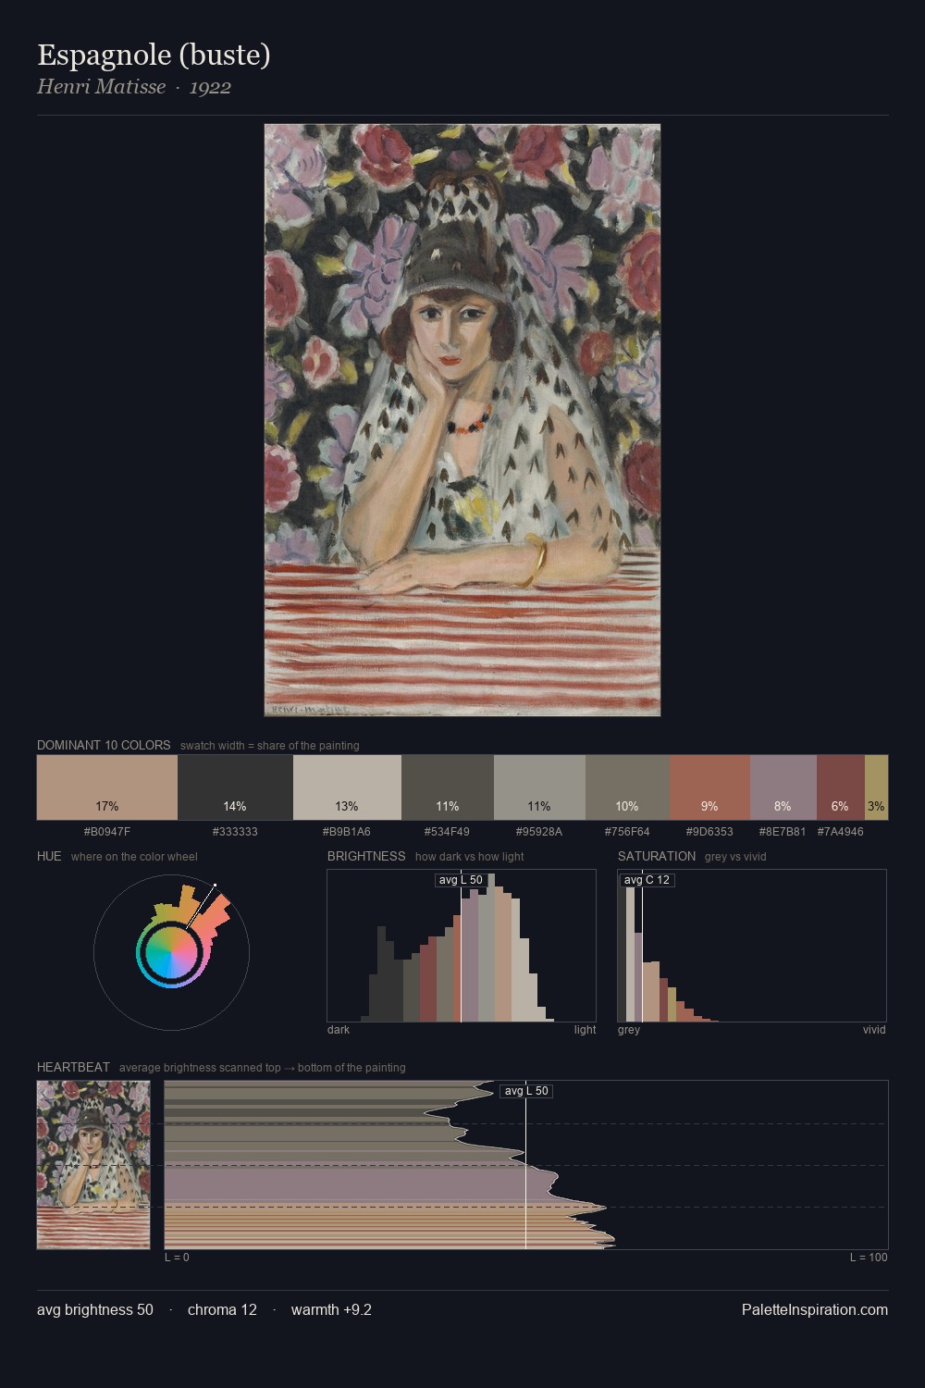Click the hex code #95928A
This screenshot has width=925, height=1388.
tap(539, 832)
